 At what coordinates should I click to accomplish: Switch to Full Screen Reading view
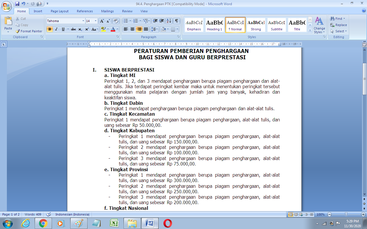click(x=296, y=214)
